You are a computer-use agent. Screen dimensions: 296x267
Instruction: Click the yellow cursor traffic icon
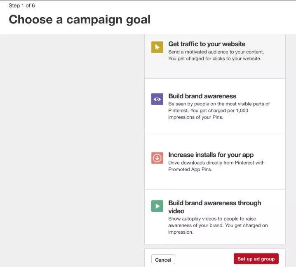157,47
